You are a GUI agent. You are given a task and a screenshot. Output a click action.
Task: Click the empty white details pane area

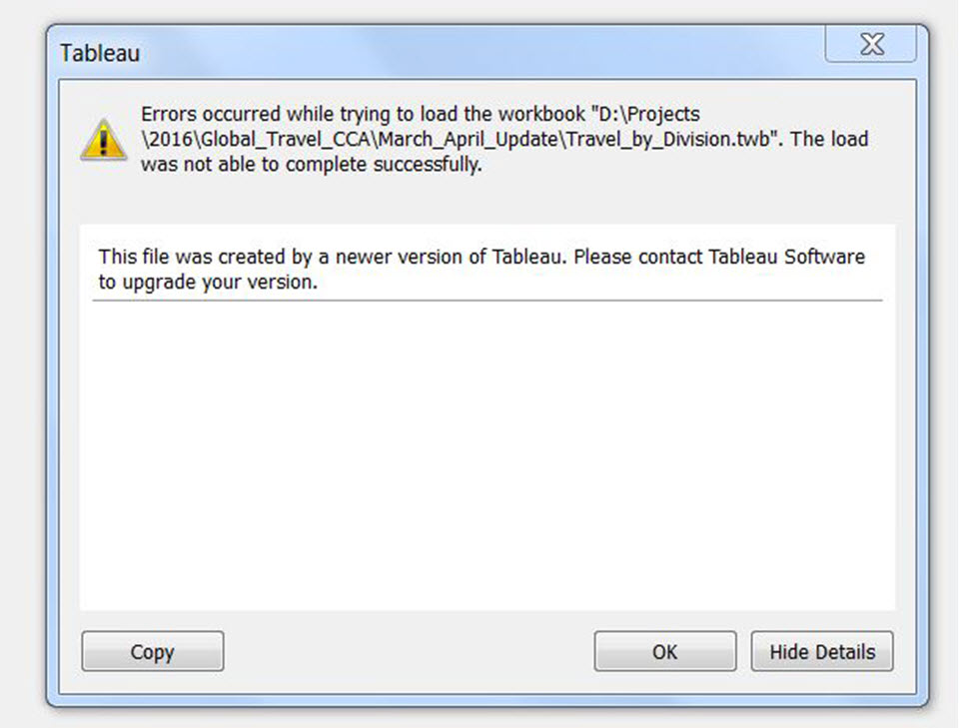[487, 449]
